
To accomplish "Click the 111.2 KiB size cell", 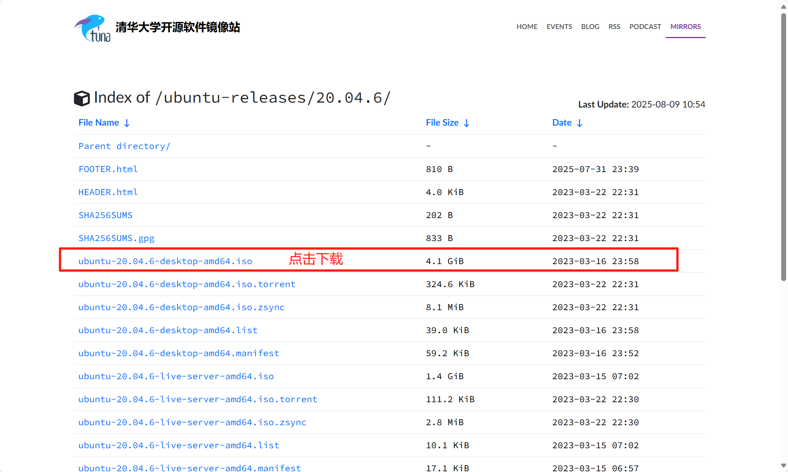I will point(450,400).
